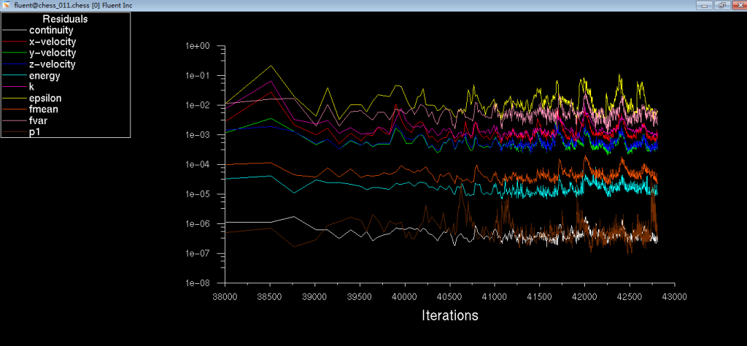
Task: Select the fmean legend label
Action: coord(44,109)
